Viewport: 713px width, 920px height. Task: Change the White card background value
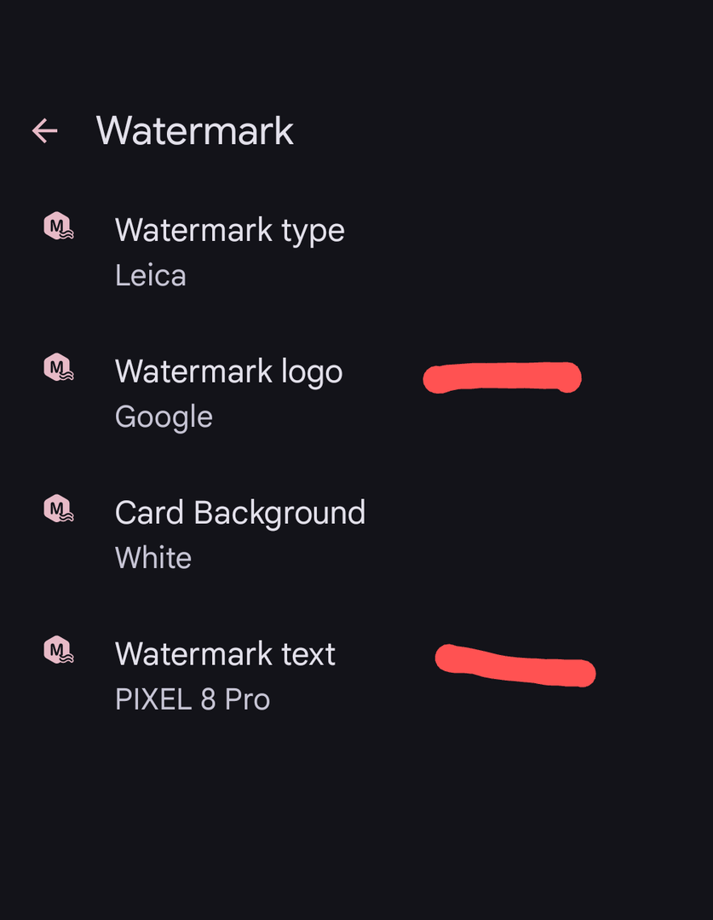tap(153, 558)
